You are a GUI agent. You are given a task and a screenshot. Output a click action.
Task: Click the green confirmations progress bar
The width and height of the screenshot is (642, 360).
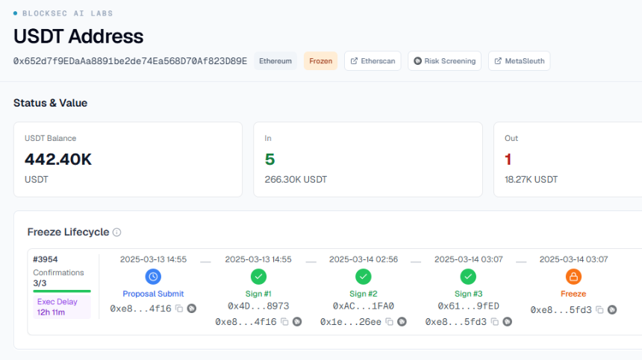(x=62, y=291)
